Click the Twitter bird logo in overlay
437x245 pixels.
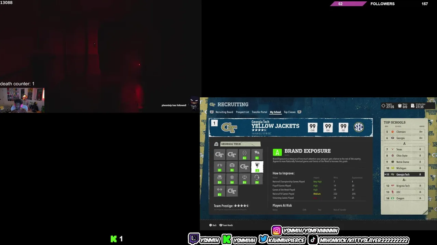point(263,239)
